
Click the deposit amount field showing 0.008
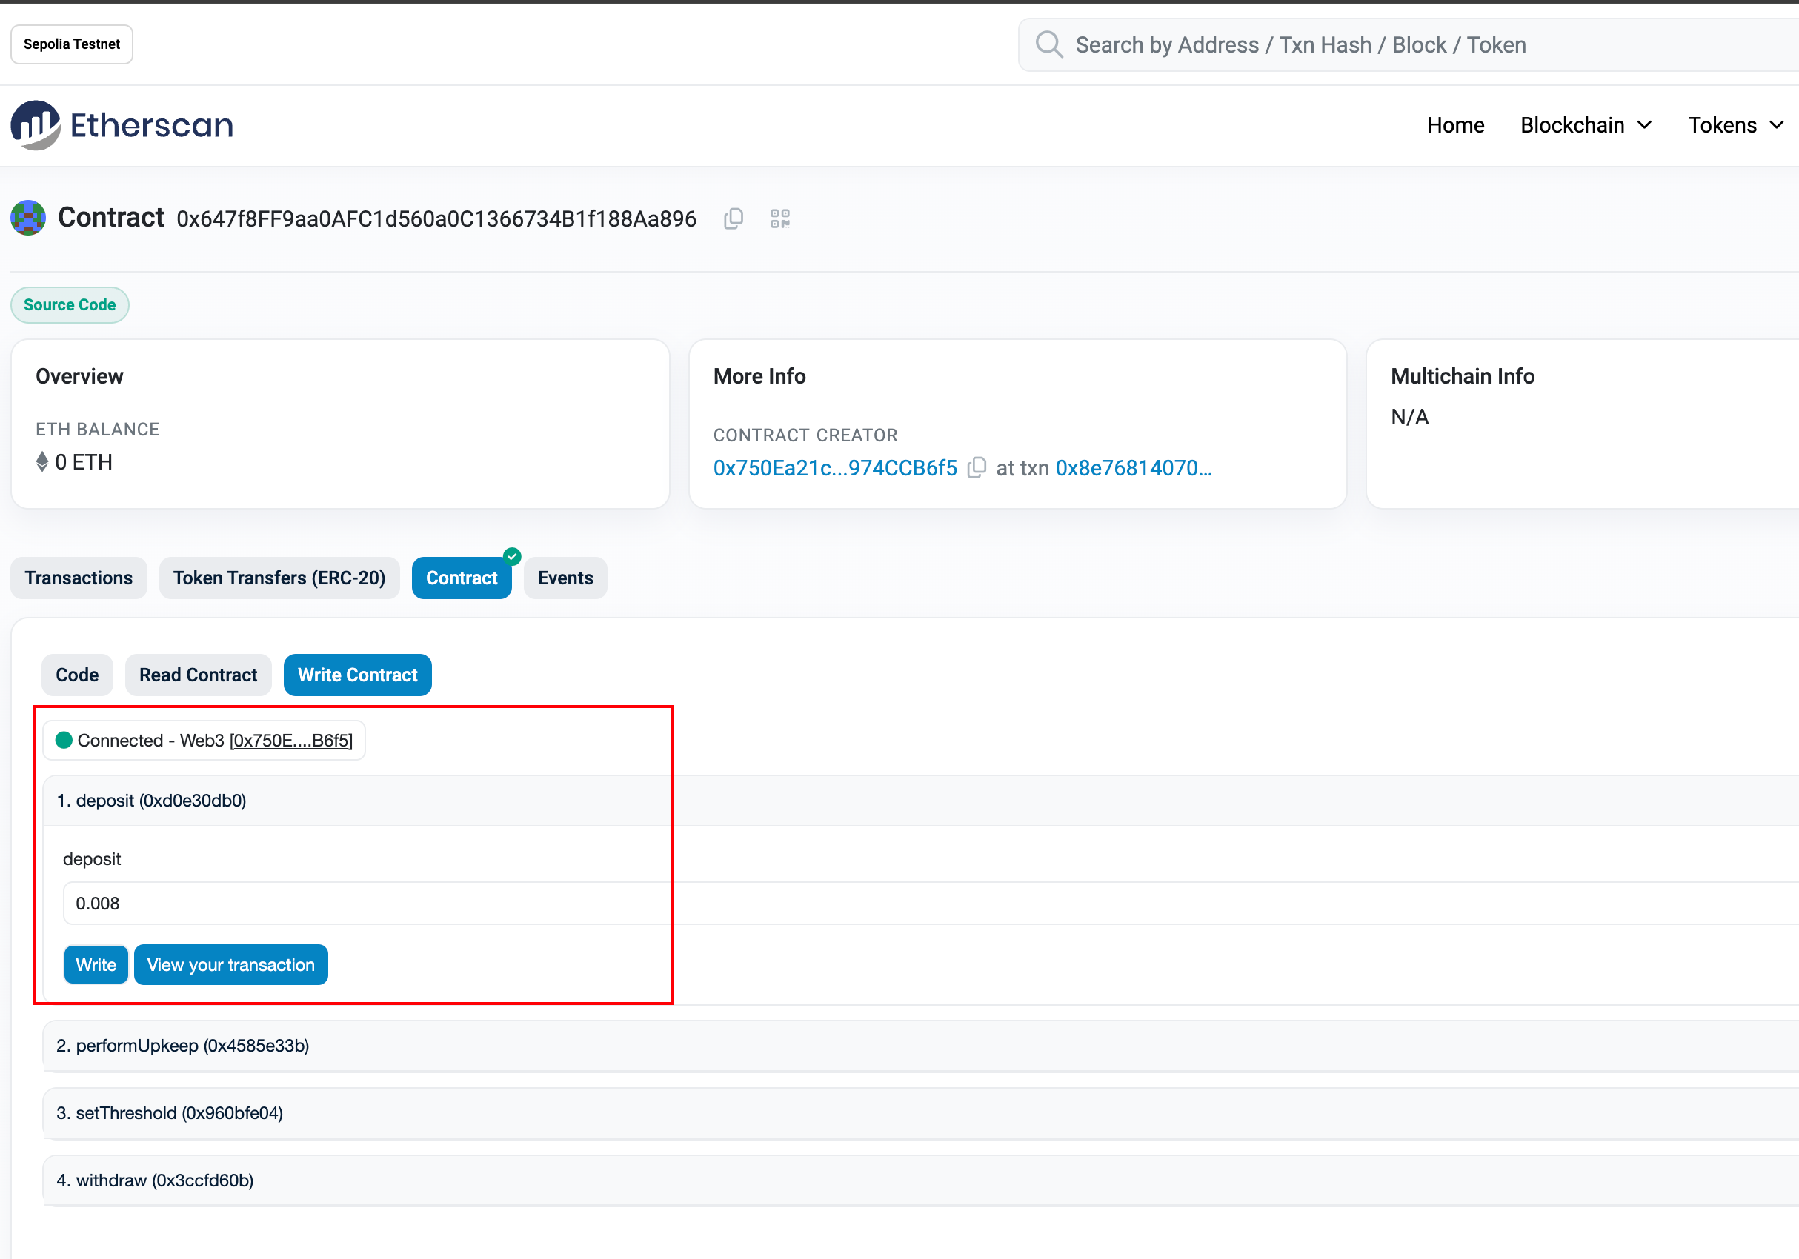(931, 903)
